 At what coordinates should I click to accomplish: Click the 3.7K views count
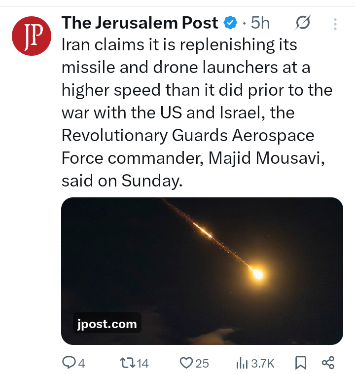click(262, 364)
